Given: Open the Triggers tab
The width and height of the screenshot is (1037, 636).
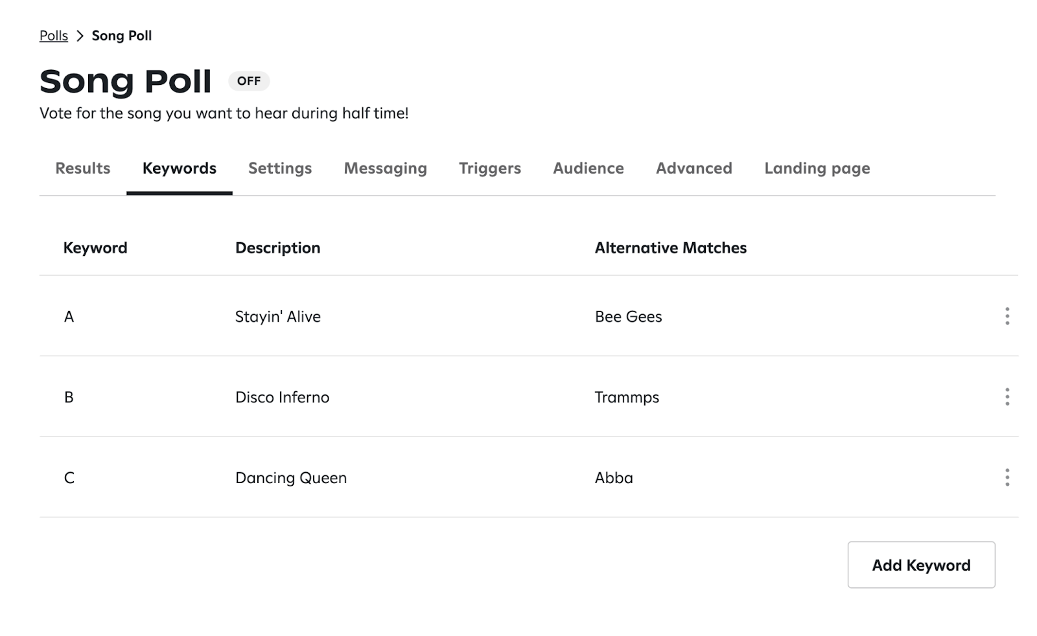Looking at the screenshot, I should click(x=489, y=168).
